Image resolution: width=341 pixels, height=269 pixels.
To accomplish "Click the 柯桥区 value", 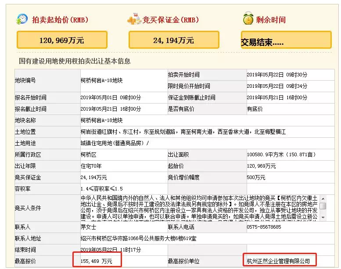I will 88,154.
